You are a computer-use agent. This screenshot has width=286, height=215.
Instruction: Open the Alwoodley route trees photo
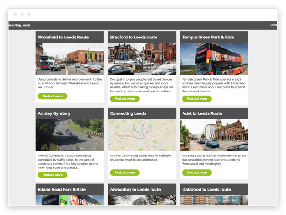click(142, 200)
